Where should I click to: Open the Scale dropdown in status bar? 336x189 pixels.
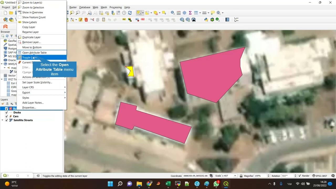tap(235, 176)
